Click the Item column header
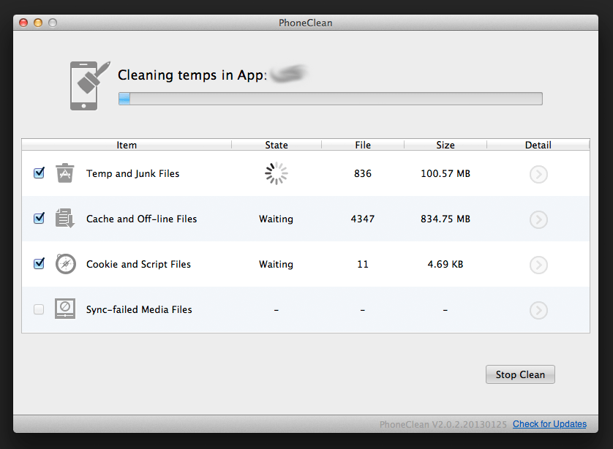Image resolution: width=613 pixels, height=449 pixels. click(127, 145)
